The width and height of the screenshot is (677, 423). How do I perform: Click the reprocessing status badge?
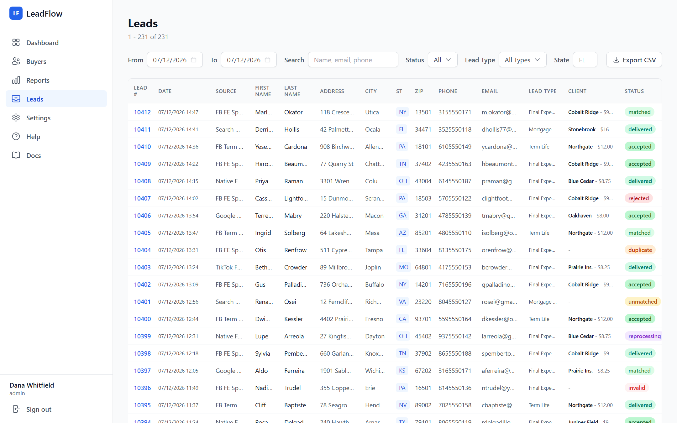(643, 336)
